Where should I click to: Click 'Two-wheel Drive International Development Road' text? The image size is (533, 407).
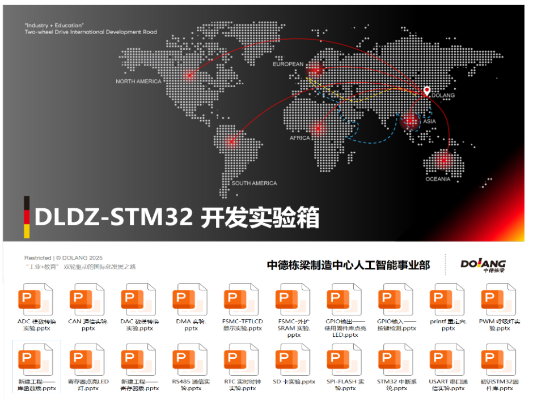(x=91, y=32)
